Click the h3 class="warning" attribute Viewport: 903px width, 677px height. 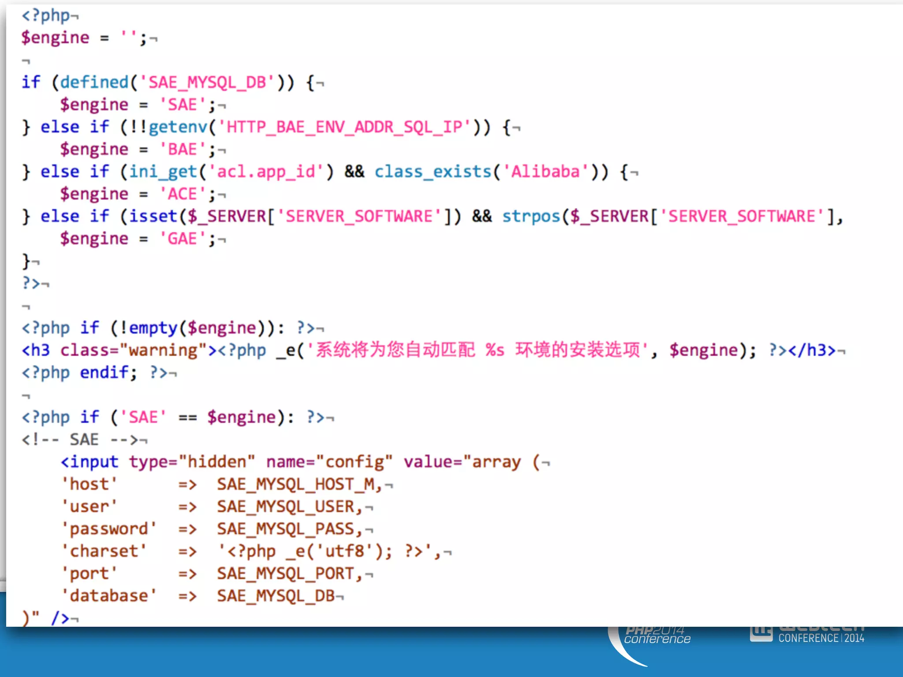[x=133, y=350]
